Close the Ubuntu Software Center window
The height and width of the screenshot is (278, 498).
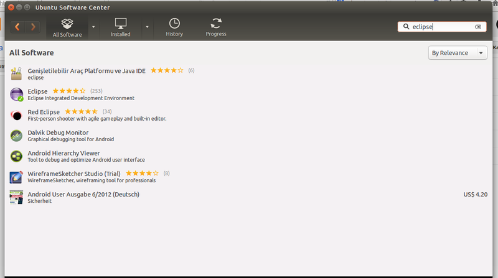tap(11, 7)
